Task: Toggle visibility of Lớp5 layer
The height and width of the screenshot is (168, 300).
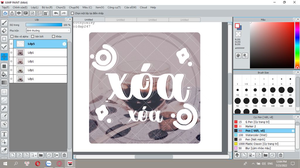Action: (11, 44)
